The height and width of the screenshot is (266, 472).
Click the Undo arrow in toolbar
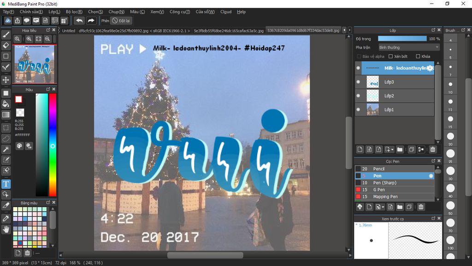(x=79, y=21)
